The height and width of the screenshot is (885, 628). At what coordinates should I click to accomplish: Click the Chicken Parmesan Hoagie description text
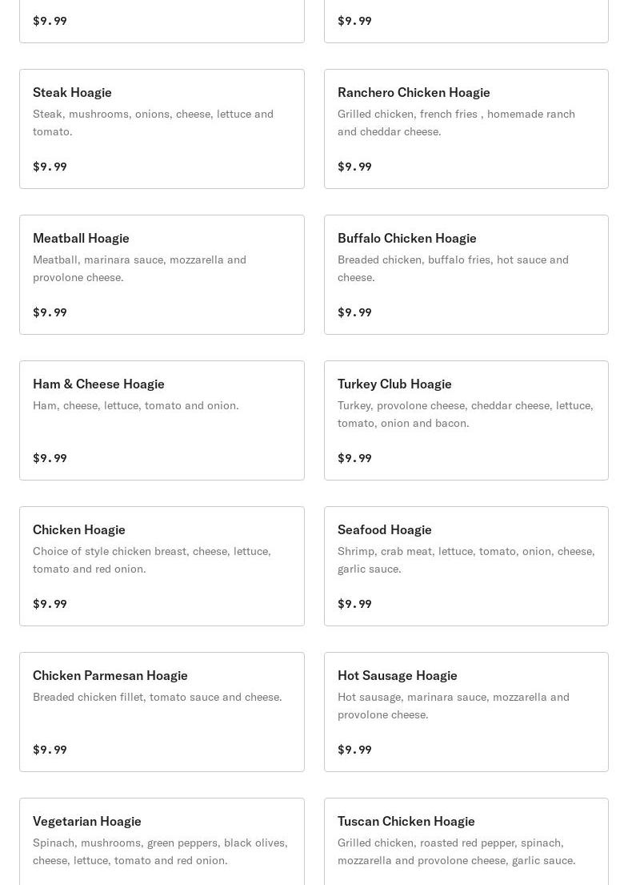click(x=158, y=697)
